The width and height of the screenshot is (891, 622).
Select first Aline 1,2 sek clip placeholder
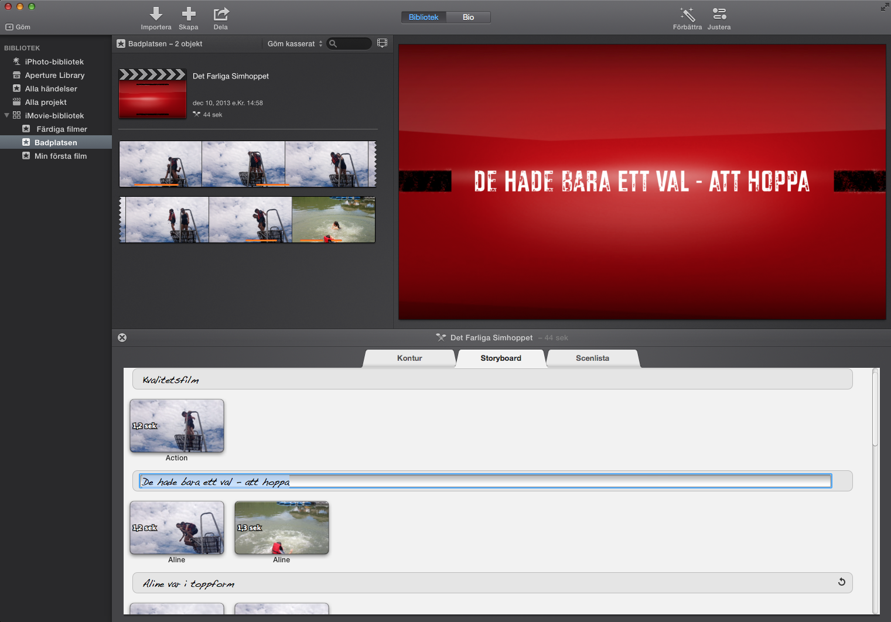pos(177,528)
